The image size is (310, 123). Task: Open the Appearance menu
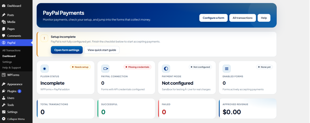pos(16,84)
